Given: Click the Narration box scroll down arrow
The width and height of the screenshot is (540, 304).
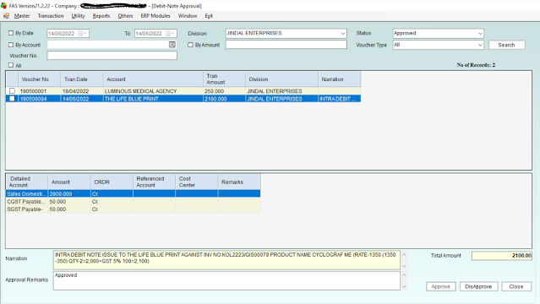Looking at the screenshot, I should click(x=404, y=266).
